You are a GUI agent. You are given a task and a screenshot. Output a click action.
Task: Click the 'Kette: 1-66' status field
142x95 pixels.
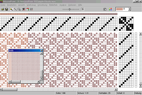point(66,93)
